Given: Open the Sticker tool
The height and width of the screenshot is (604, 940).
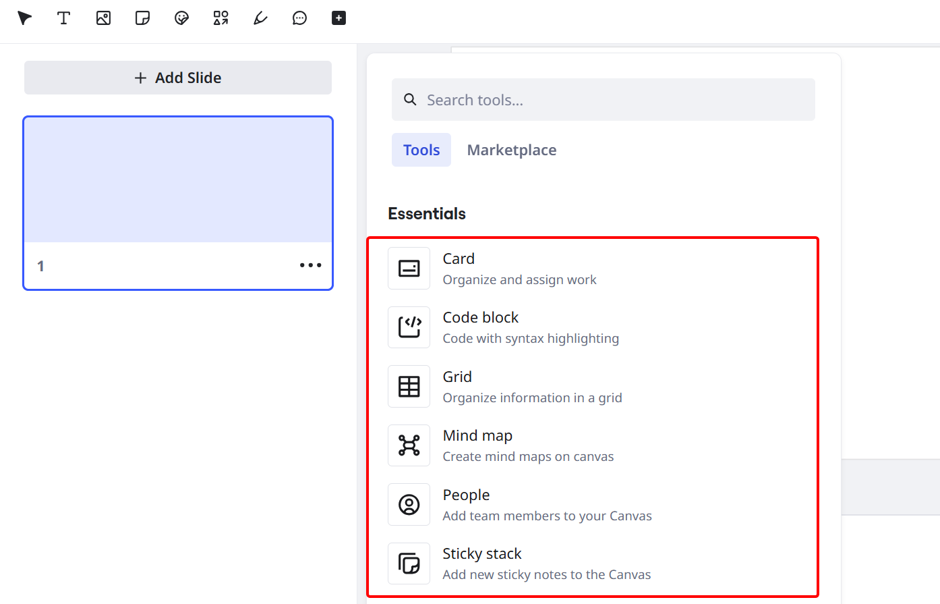Looking at the screenshot, I should pyautogui.click(x=181, y=18).
